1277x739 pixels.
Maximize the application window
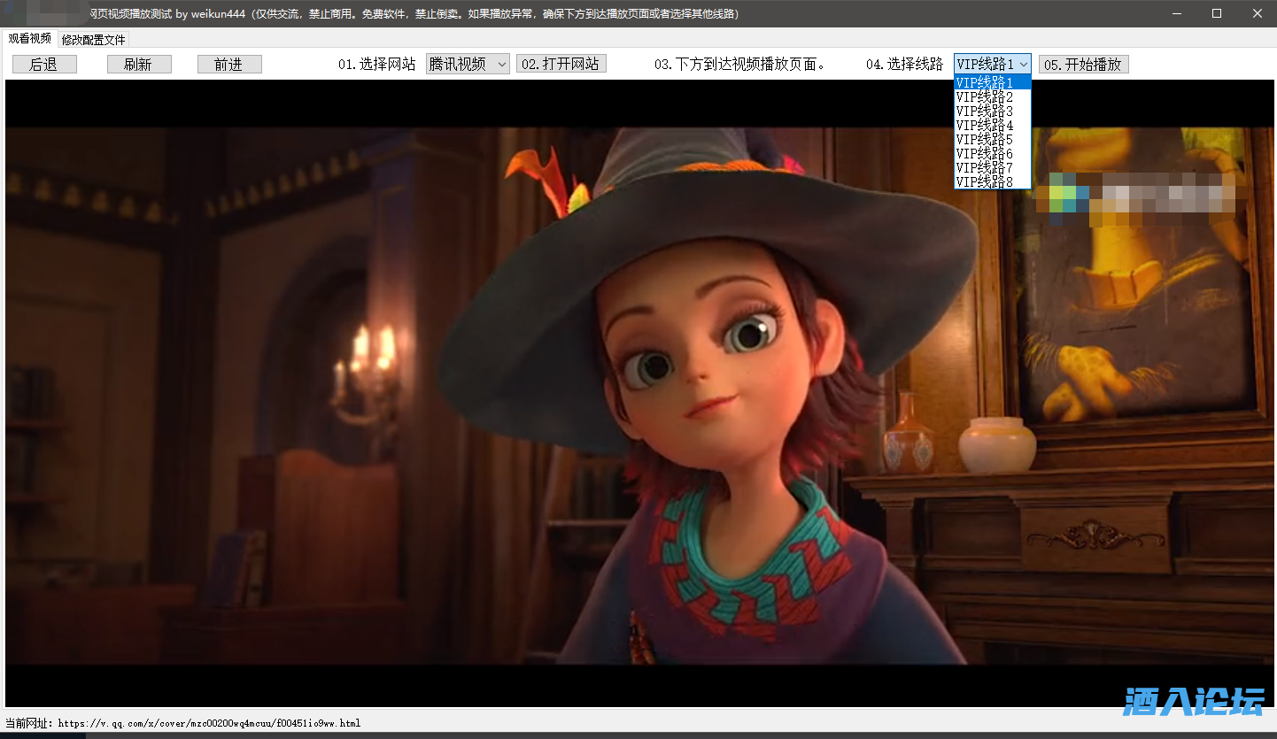[1217, 13]
